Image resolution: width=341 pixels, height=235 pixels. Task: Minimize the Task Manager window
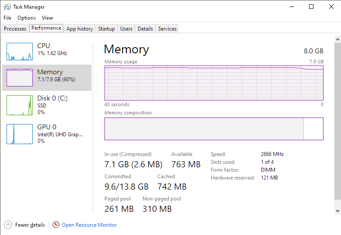tap(292, 7)
